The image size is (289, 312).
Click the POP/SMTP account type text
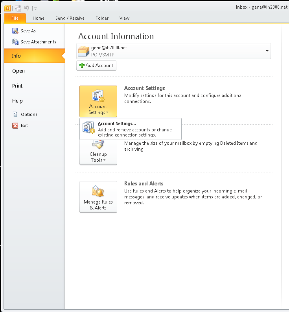(103, 55)
